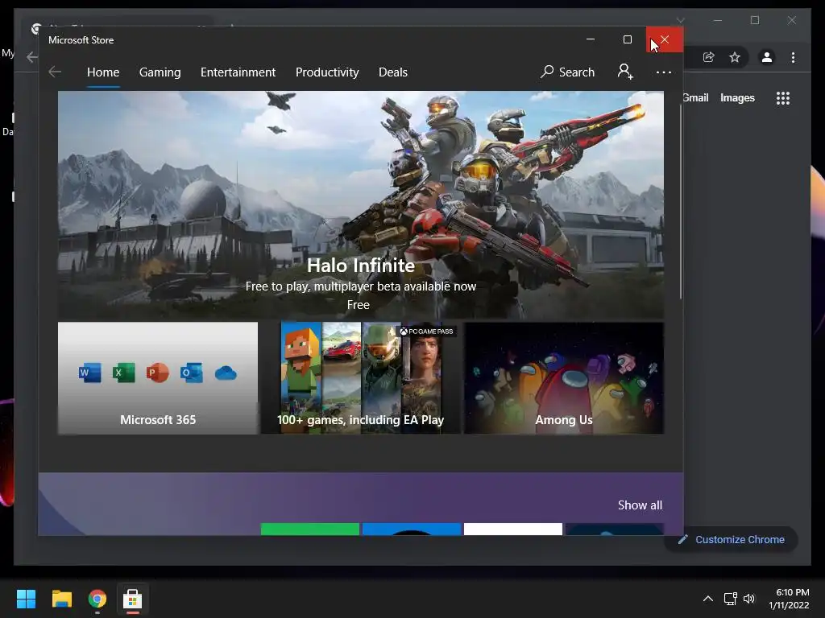Click Chrome's back navigation arrow

32,57
